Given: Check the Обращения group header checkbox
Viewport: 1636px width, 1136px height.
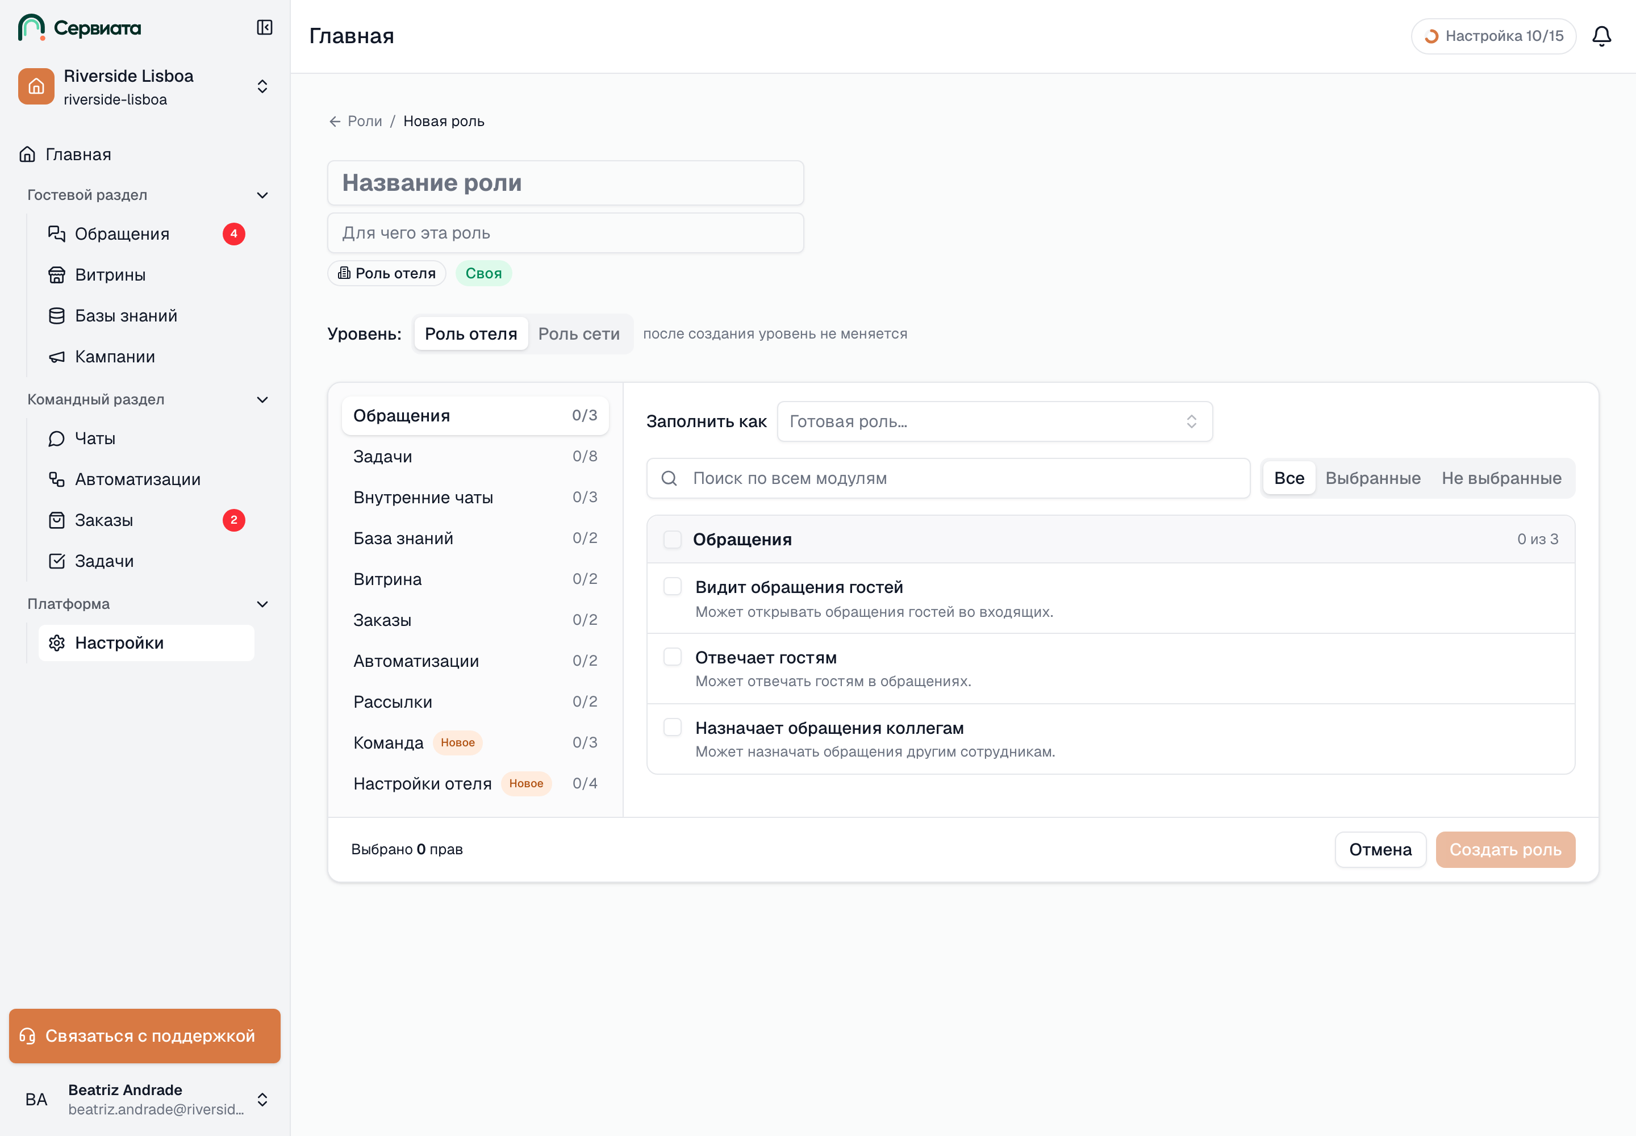Looking at the screenshot, I should [672, 540].
